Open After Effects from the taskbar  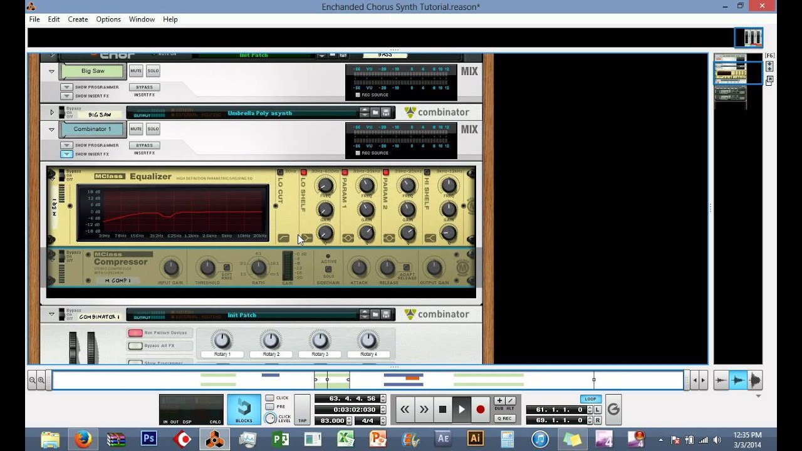(x=443, y=439)
